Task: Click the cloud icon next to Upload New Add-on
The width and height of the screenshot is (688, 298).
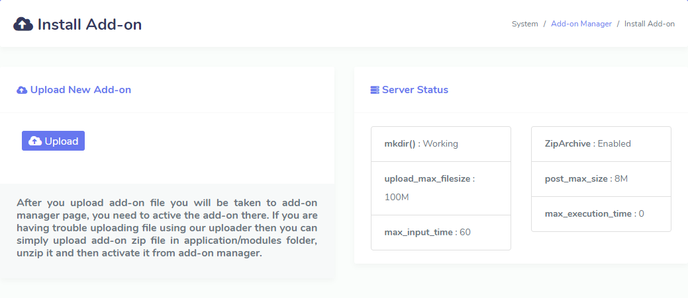Action: 22,90
